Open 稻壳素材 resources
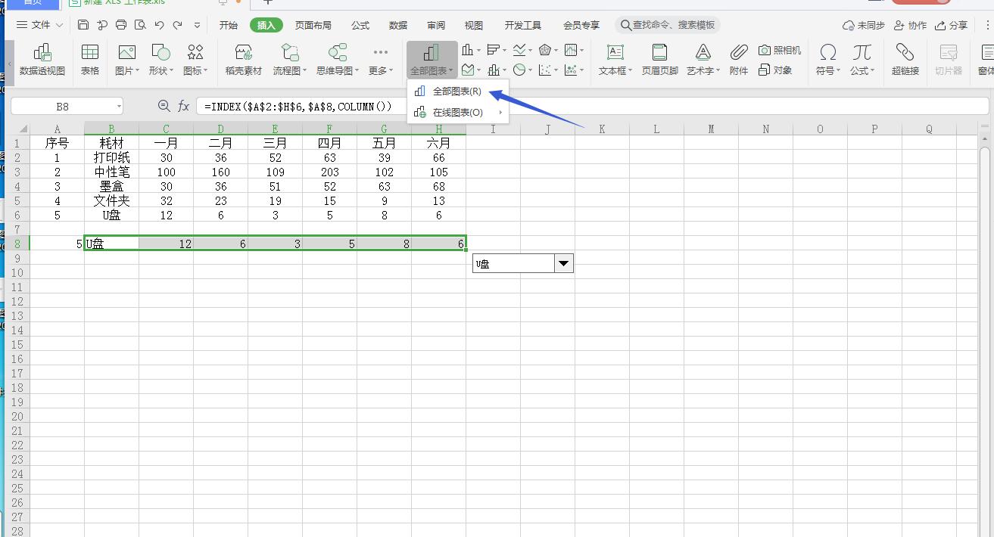The image size is (994, 537). pyautogui.click(x=244, y=59)
